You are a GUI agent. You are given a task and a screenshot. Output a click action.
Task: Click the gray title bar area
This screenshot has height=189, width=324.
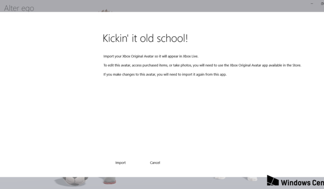coord(198,5)
